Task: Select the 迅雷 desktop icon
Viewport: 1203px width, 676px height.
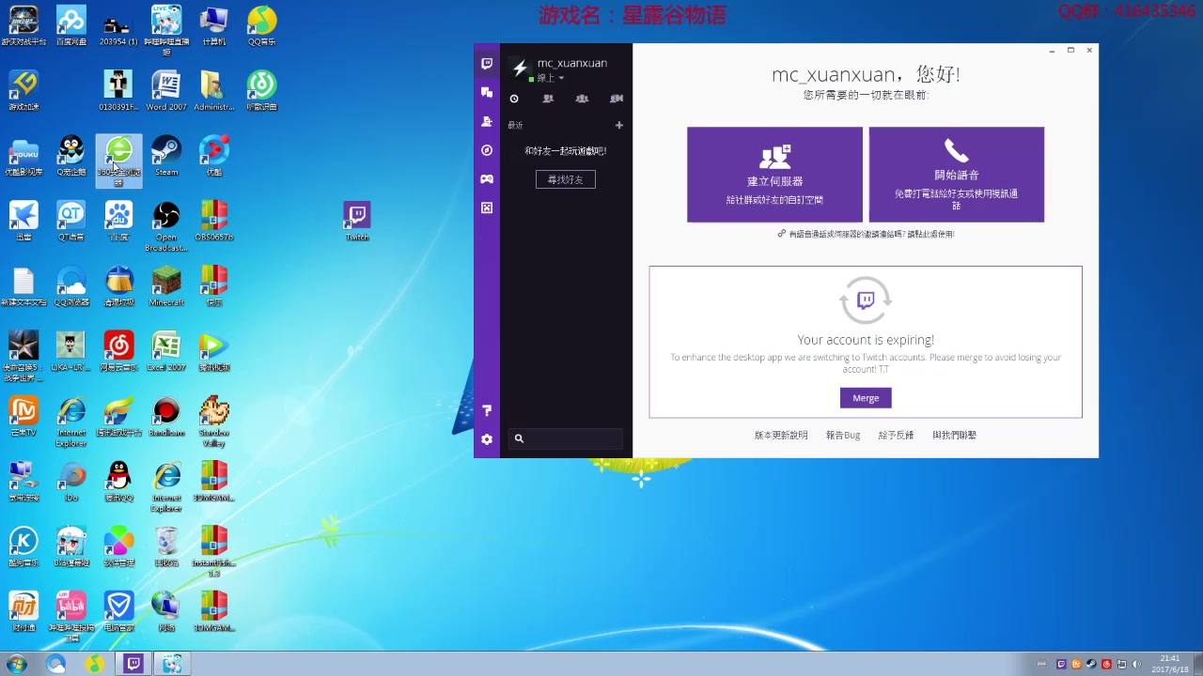Action: click(x=23, y=222)
